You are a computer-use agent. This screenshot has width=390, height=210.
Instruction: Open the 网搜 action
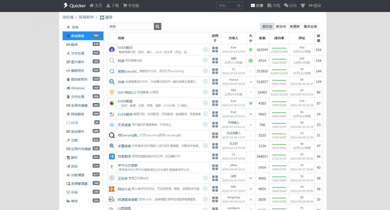point(121,61)
